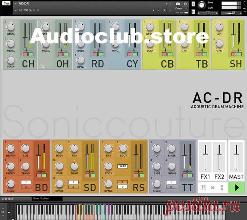The image size is (247, 220).
Task: Open the Purge dropdown menu
Action: click(181, 8)
